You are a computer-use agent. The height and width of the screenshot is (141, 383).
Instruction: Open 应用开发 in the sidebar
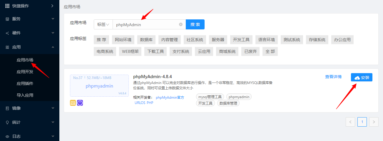(25, 72)
